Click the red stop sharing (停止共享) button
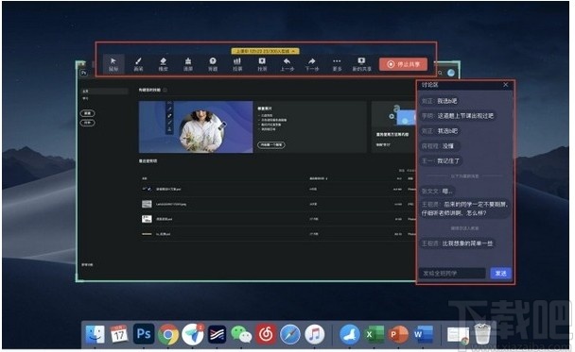The width and height of the screenshot is (575, 352). [x=404, y=64]
